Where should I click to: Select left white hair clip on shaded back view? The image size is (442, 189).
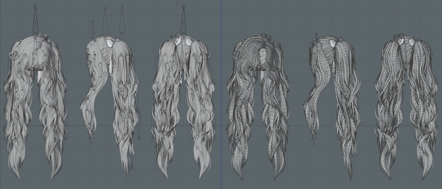[x=178, y=41]
